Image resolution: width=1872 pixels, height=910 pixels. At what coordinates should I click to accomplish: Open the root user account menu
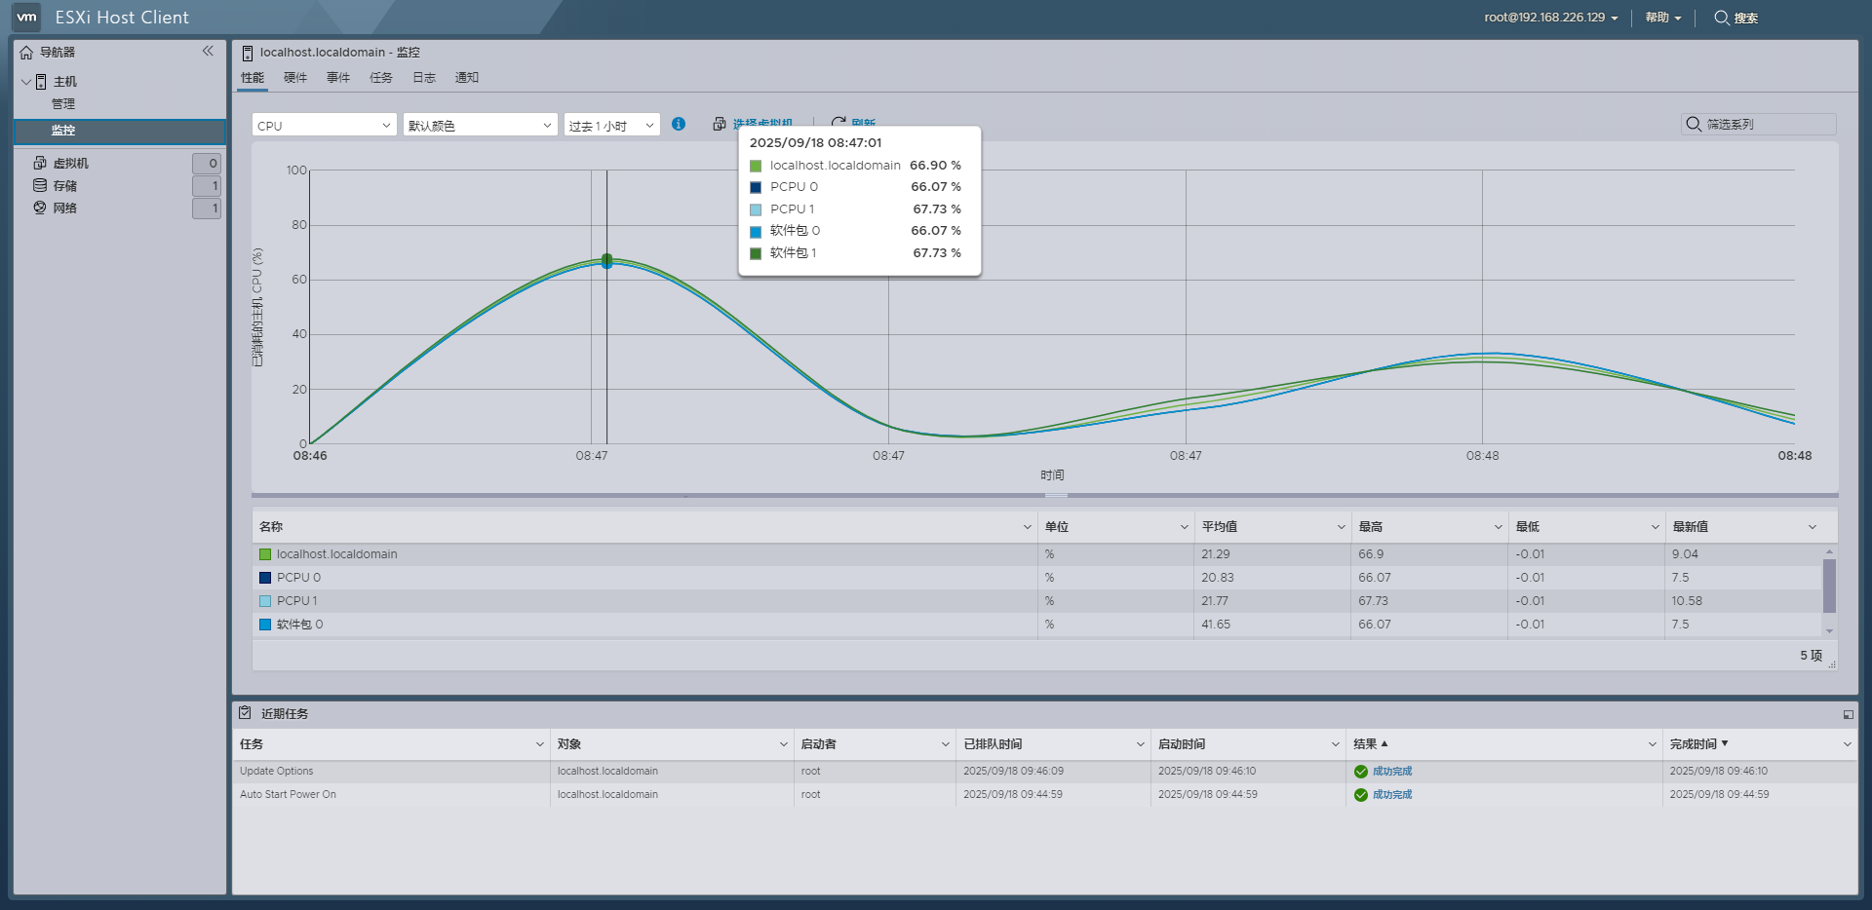coord(1550,18)
